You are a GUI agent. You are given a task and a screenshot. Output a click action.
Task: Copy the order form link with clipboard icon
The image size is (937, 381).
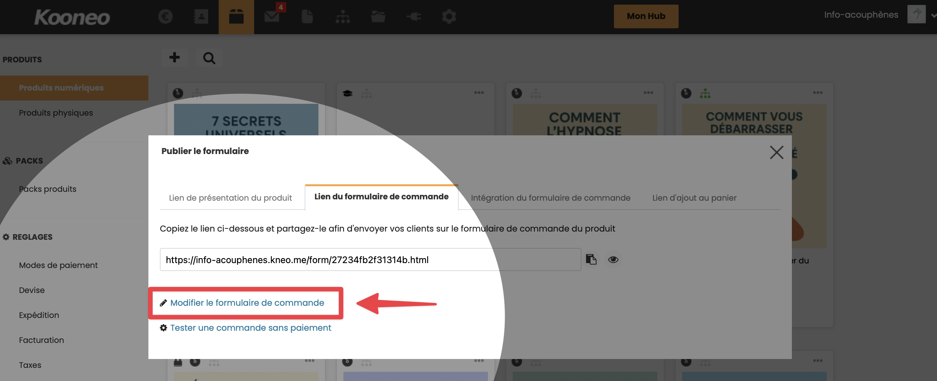pos(591,259)
